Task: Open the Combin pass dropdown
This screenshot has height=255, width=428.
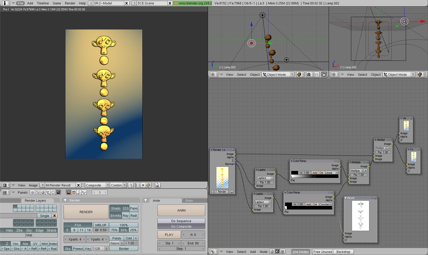Action: coord(118,185)
